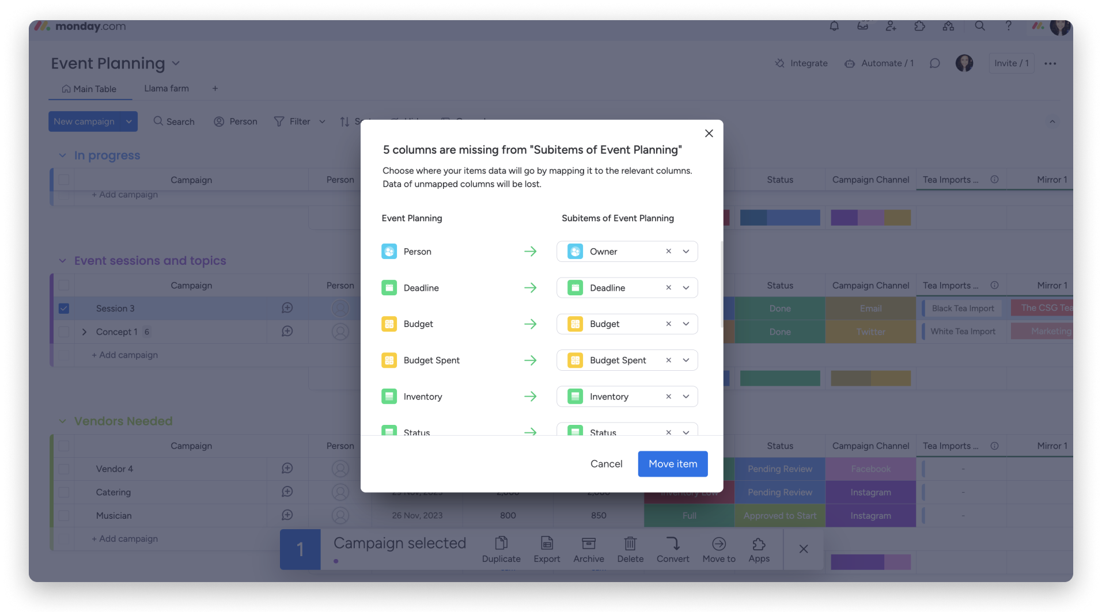This screenshot has height=612, width=1102.
Task: Click Move to in the action bar
Action: point(719,550)
